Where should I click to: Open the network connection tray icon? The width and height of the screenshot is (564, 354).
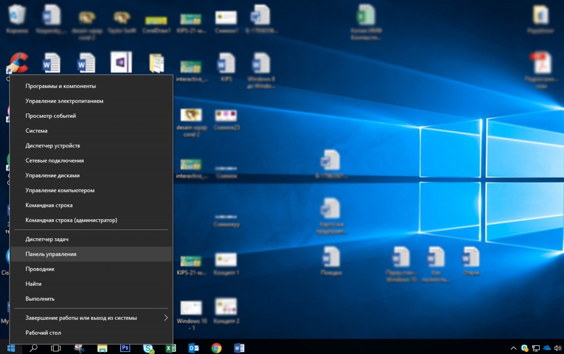click(x=535, y=348)
